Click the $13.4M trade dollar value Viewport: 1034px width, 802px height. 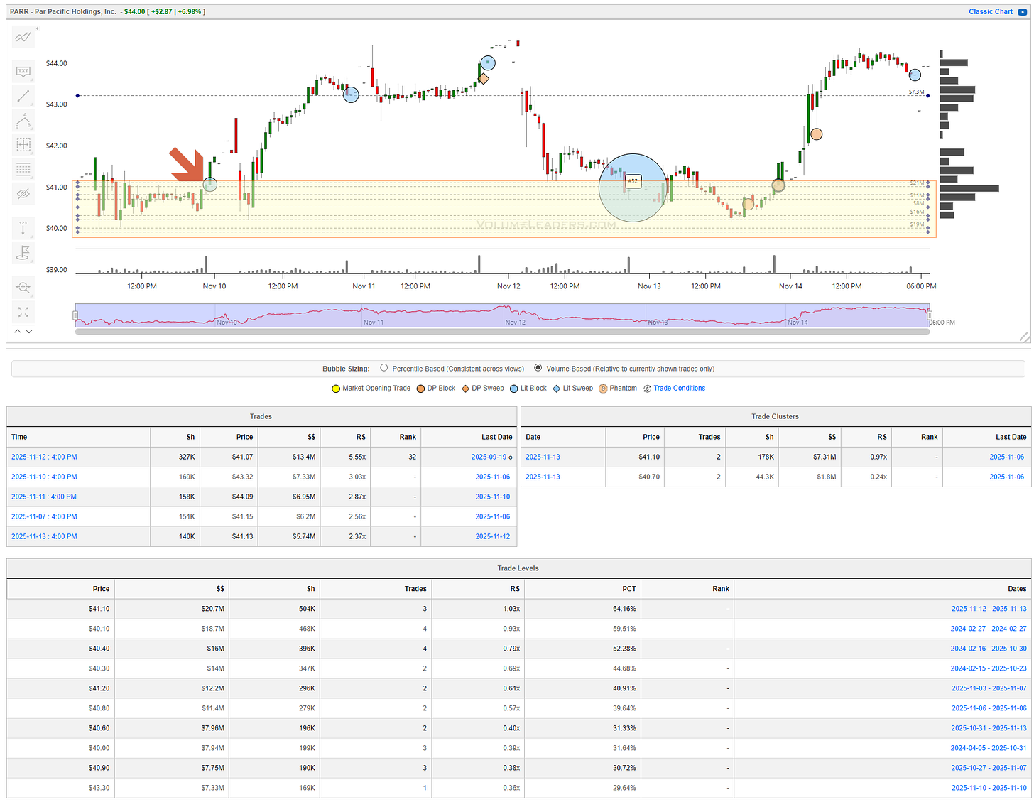point(304,457)
